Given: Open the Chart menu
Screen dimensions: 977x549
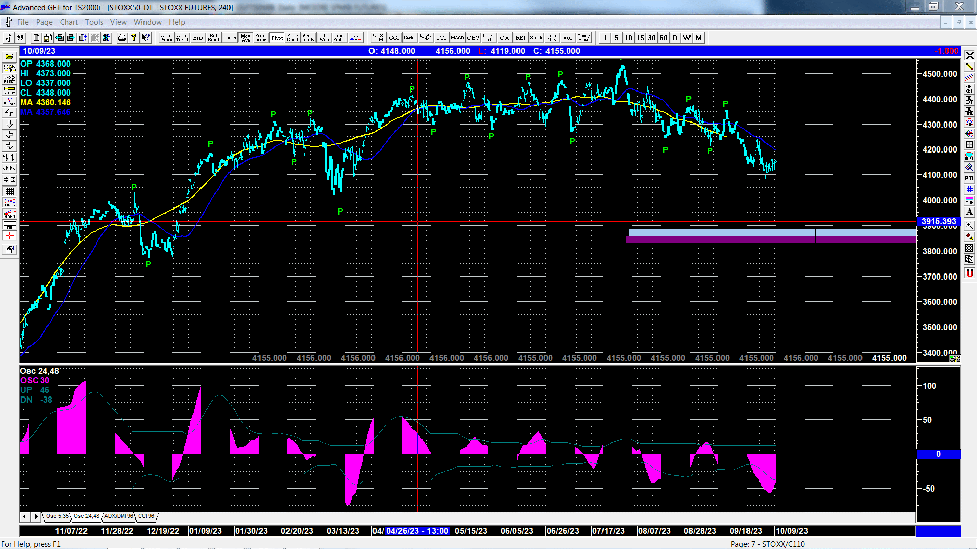Looking at the screenshot, I should tap(69, 22).
